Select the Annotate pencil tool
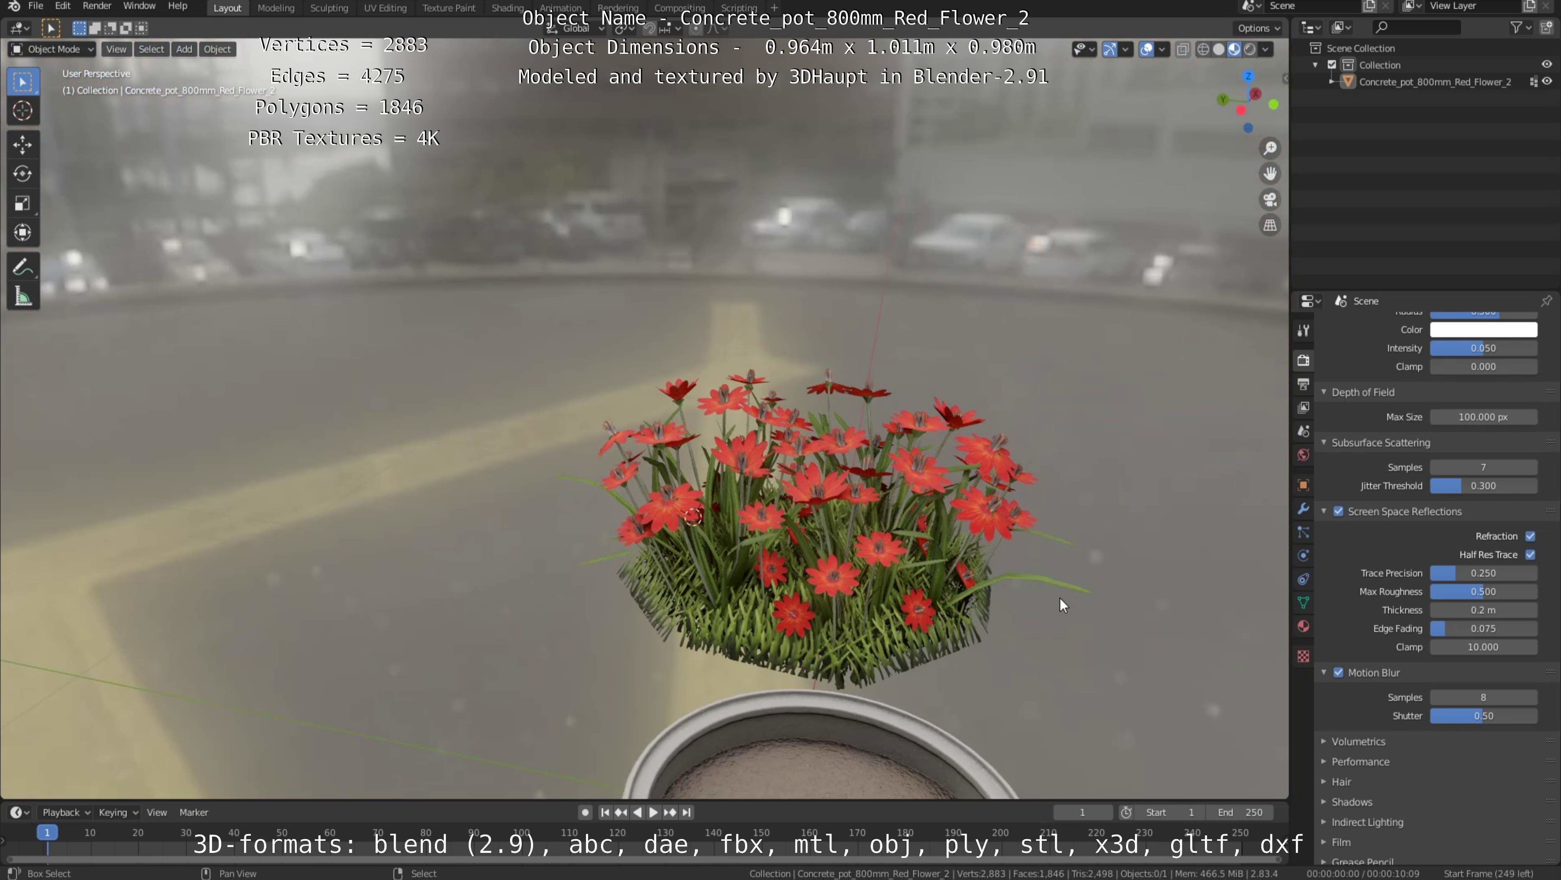The width and height of the screenshot is (1561, 880). pyautogui.click(x=23, y=267)
